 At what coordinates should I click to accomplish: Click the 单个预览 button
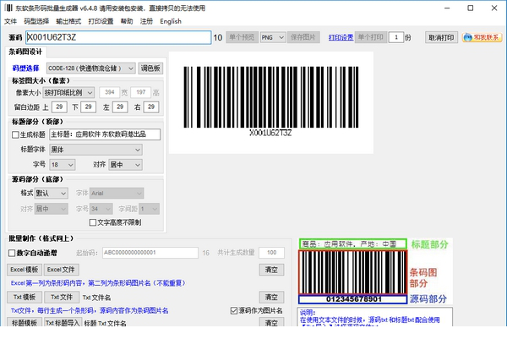pyautogui.click(x=242, y=37)
